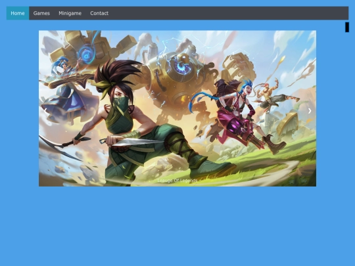
Task: Advance to next carousel slide
Action: click(x=310, y=110)
